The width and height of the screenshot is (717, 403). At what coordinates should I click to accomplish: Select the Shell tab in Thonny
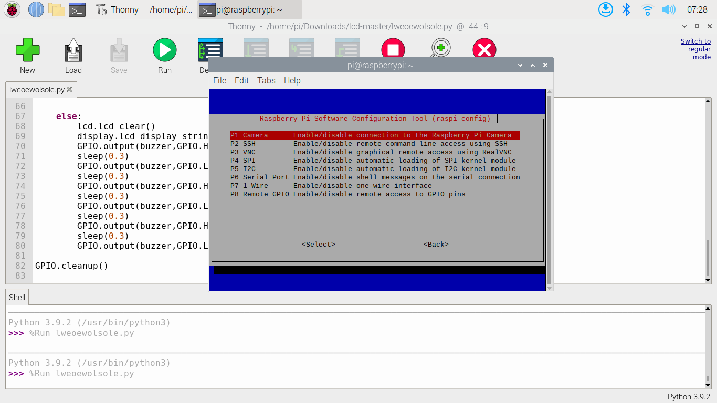click(17, 297)
